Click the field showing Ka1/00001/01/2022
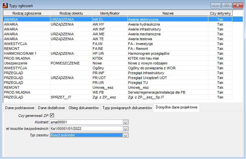The width and height of the screenshot is (246, 159). click(x=86, y=129)
